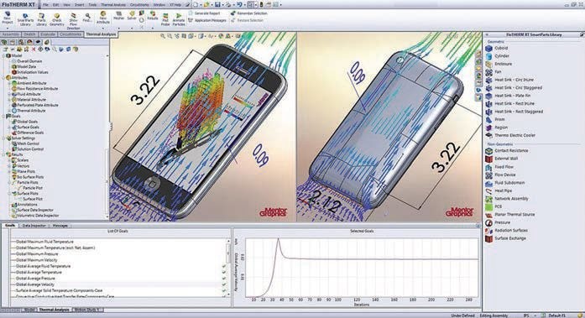Open the Thermal Analysis menu in the menu bar
This screenshot has width=585, height=318.
113,5
